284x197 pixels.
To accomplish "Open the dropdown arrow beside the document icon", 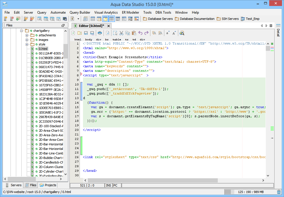I will point(79,19).
